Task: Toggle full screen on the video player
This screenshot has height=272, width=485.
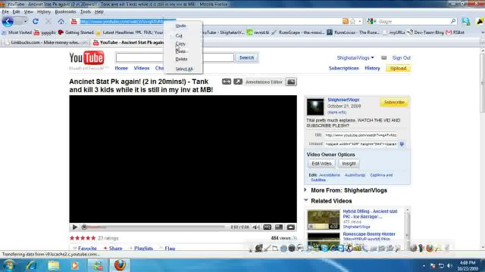Action: 290,227
